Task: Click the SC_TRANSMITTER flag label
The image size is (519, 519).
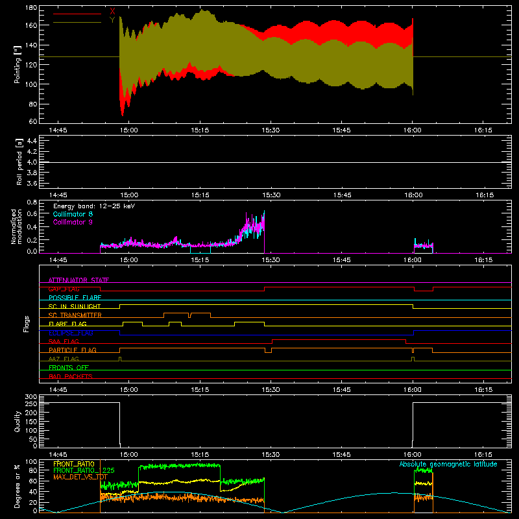Action: (75, 315)
